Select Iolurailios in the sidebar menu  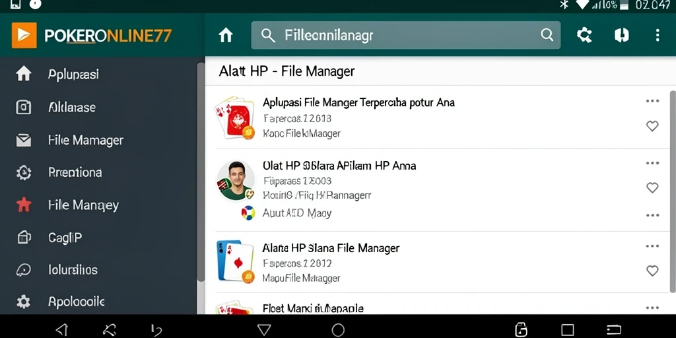click(x=73, y=270)
